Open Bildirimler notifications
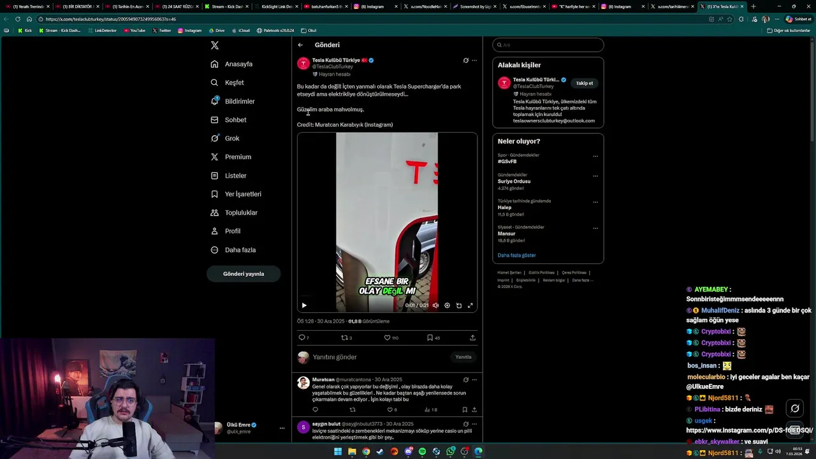 [x=233, y=101]
